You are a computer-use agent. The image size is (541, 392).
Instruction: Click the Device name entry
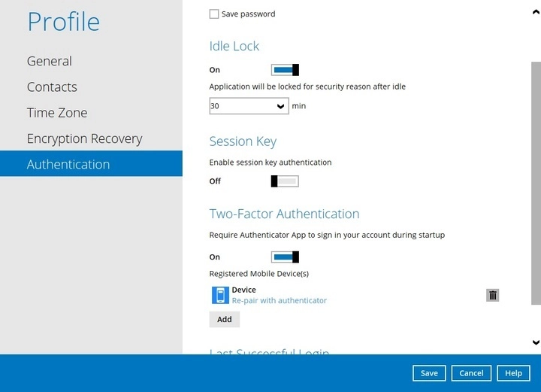pos(243,290)
